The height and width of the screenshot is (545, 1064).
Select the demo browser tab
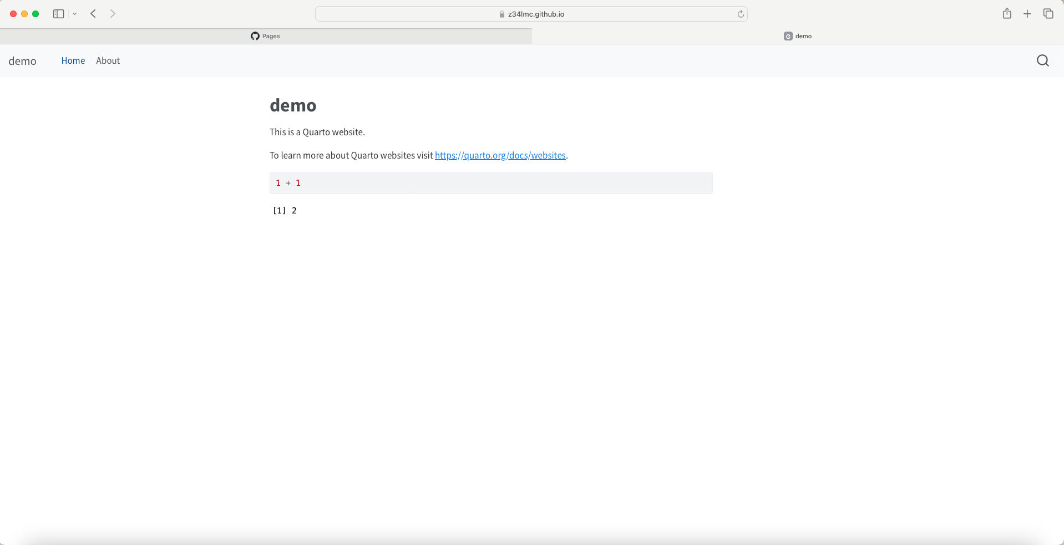click(x=797, y=36)
